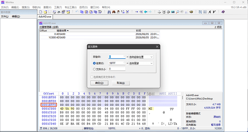Image resolution: width=248 pixels, height=132 pixels.
Task: Open the 专业工具(I) menu
Action: point(70,7)
